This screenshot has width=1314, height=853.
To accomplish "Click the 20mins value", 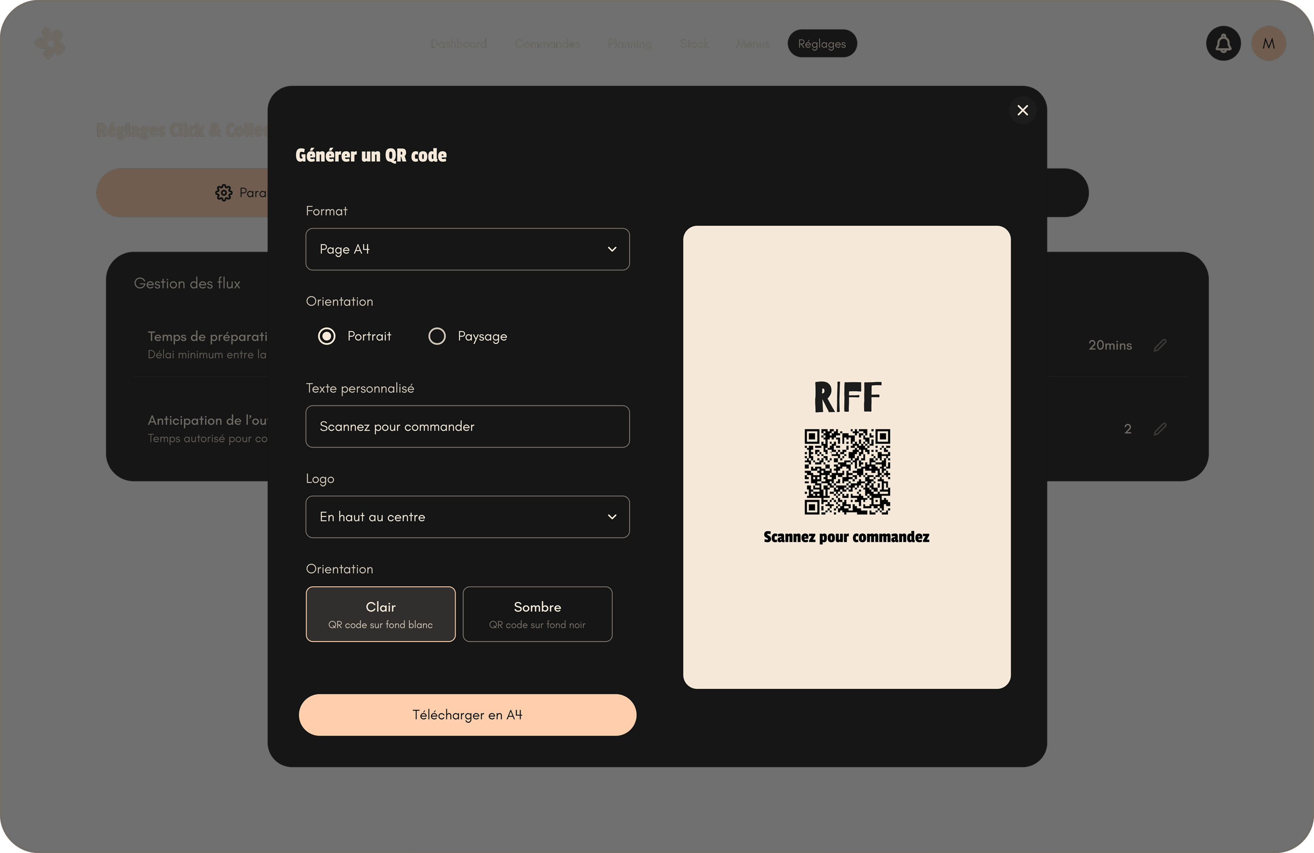I will point(1110,345).
